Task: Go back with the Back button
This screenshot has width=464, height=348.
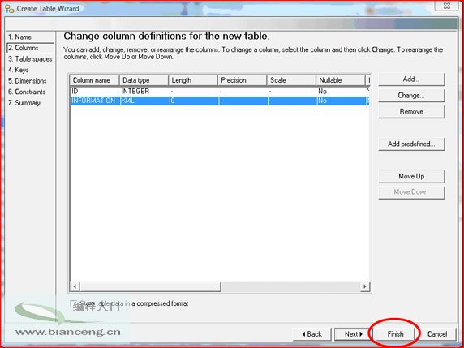Action: (x=311, y=334)
